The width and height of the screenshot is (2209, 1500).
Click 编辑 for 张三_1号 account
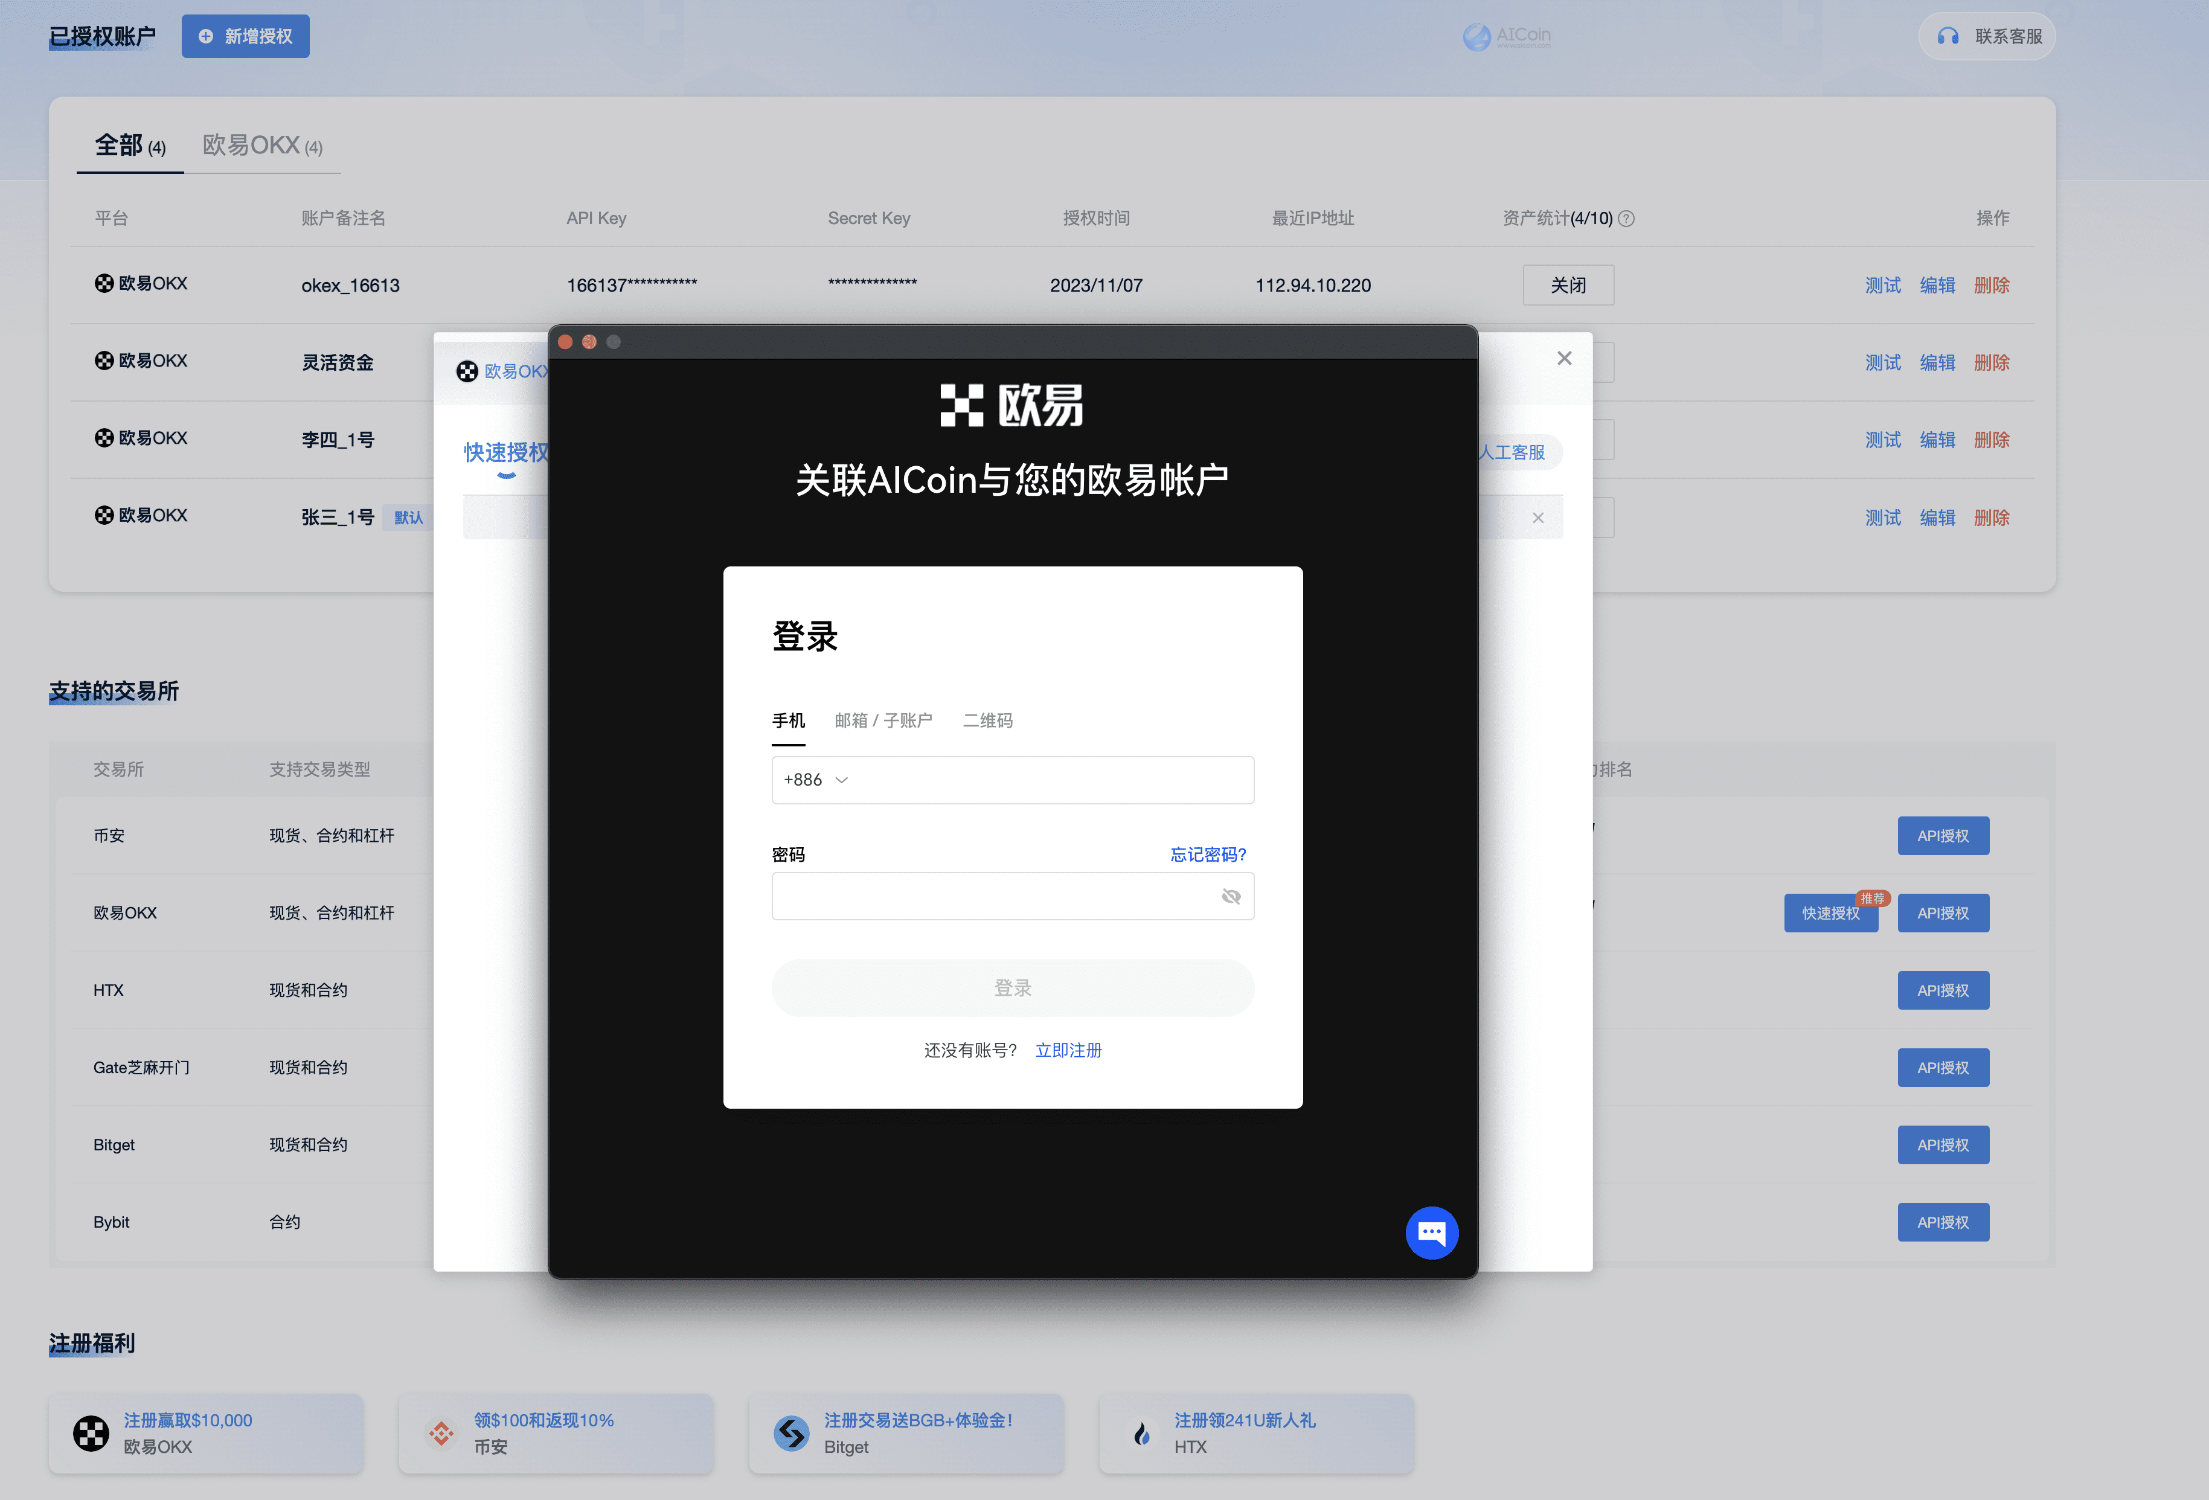1937,517
